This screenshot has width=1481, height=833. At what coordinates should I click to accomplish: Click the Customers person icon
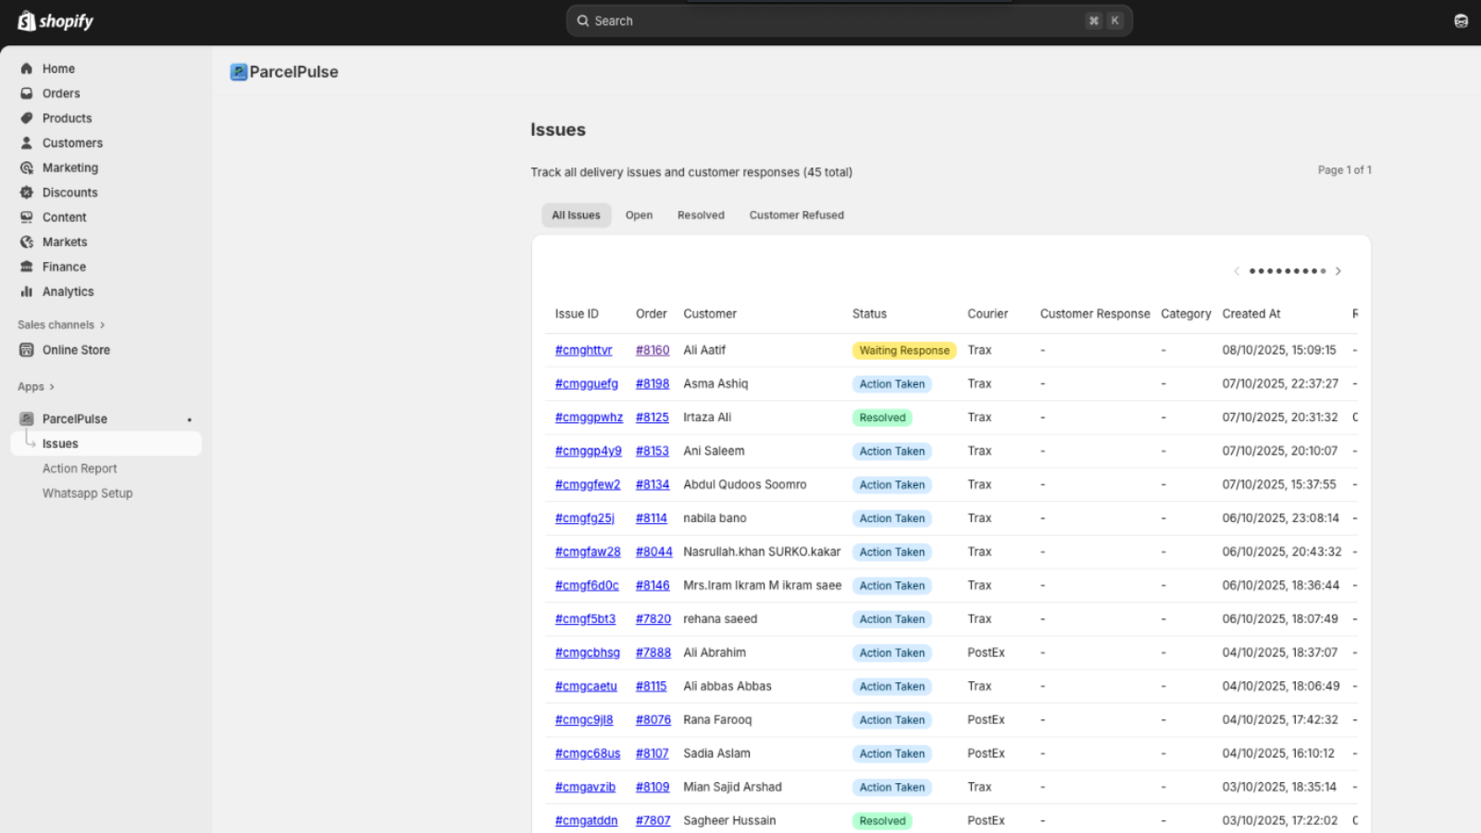click(x=27, y=143)
